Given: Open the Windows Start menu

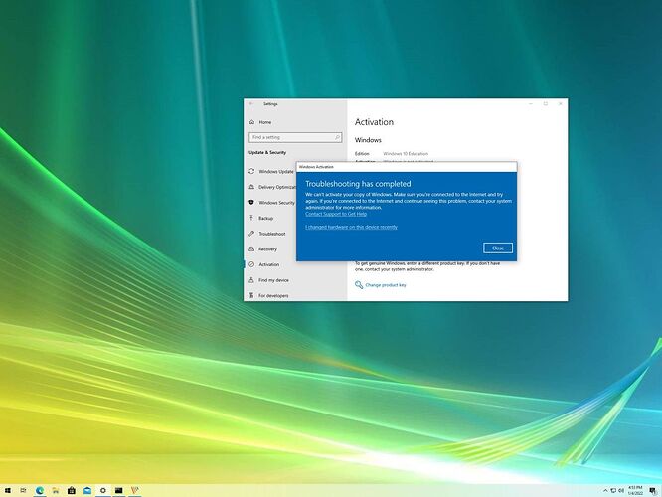Looking at the screenshot, I should click(x=8, y=490).
